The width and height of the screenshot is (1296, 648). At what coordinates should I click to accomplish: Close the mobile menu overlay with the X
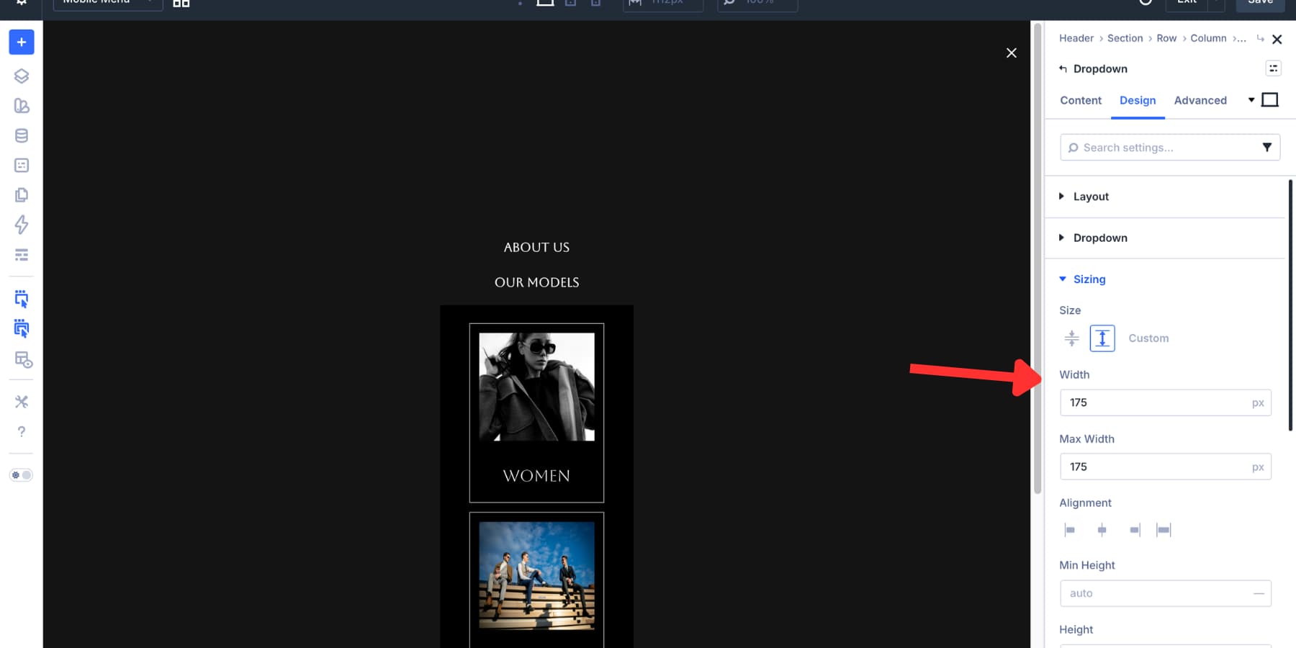pos(1012,53)
